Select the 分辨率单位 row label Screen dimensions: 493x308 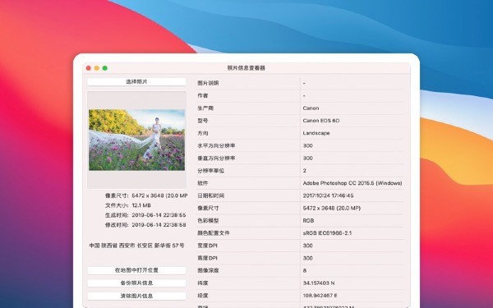(x=210, y=171)
